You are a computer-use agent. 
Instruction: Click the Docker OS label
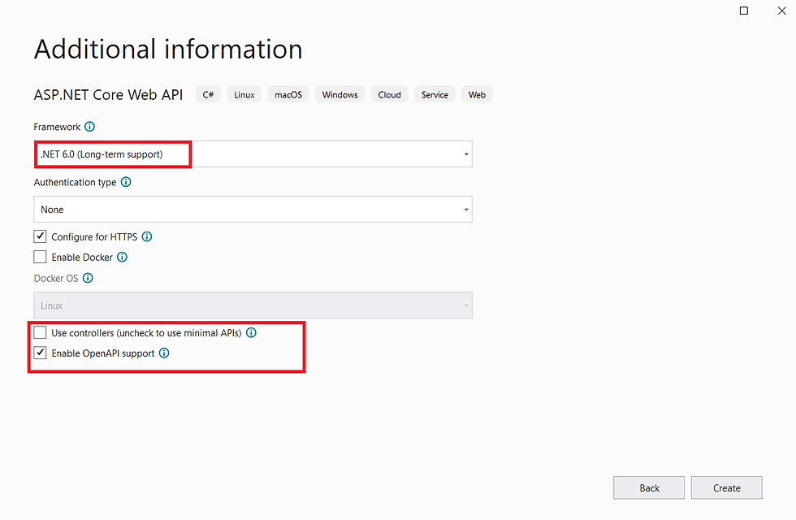(x=56, y=278)
